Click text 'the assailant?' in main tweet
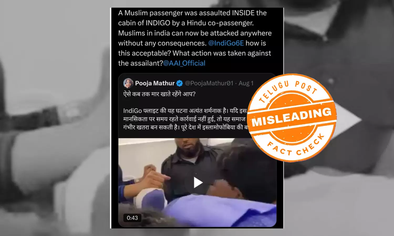The height and width of the screenshot is (236, 394). [141, 63]
